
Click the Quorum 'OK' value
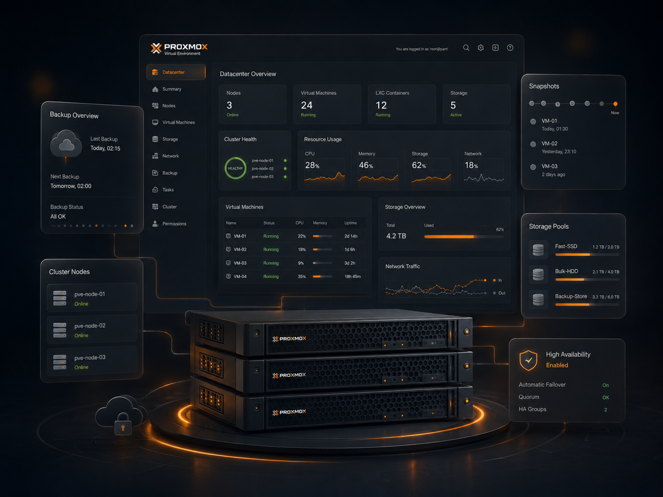pyautogui.click(x=606, y=397)
